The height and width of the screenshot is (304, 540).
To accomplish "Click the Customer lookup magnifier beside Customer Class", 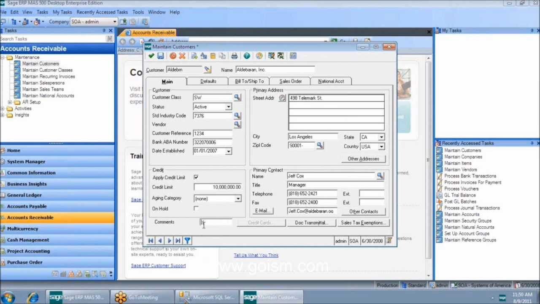I will pyautogui.click(x=237, y=97).
